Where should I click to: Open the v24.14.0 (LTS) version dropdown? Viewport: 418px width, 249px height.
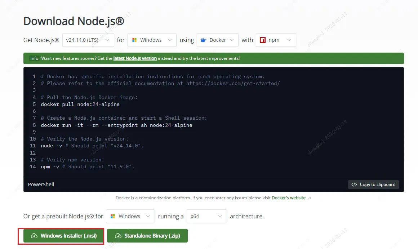click(x=88, y=40)
